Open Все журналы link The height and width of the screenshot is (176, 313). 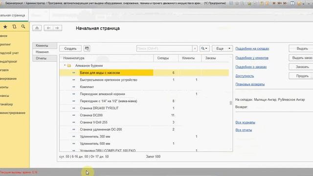[246, 122]
